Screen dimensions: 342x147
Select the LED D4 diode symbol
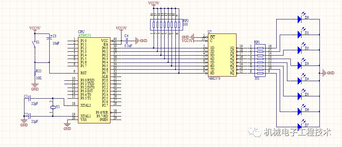(300, 81)
